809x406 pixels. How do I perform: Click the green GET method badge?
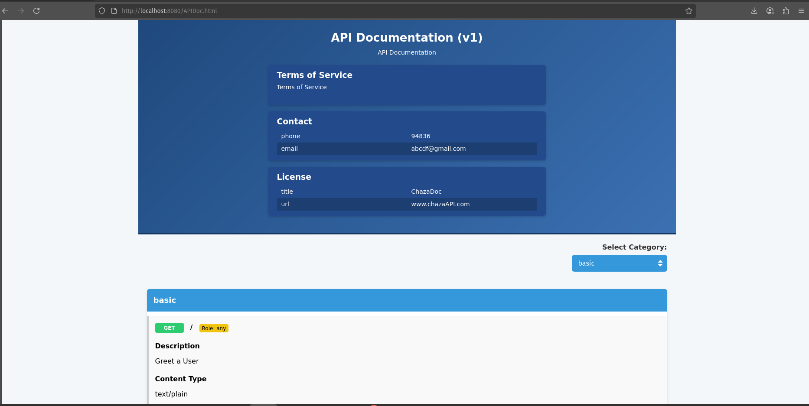pyautogui.click(x=169, y=328)
